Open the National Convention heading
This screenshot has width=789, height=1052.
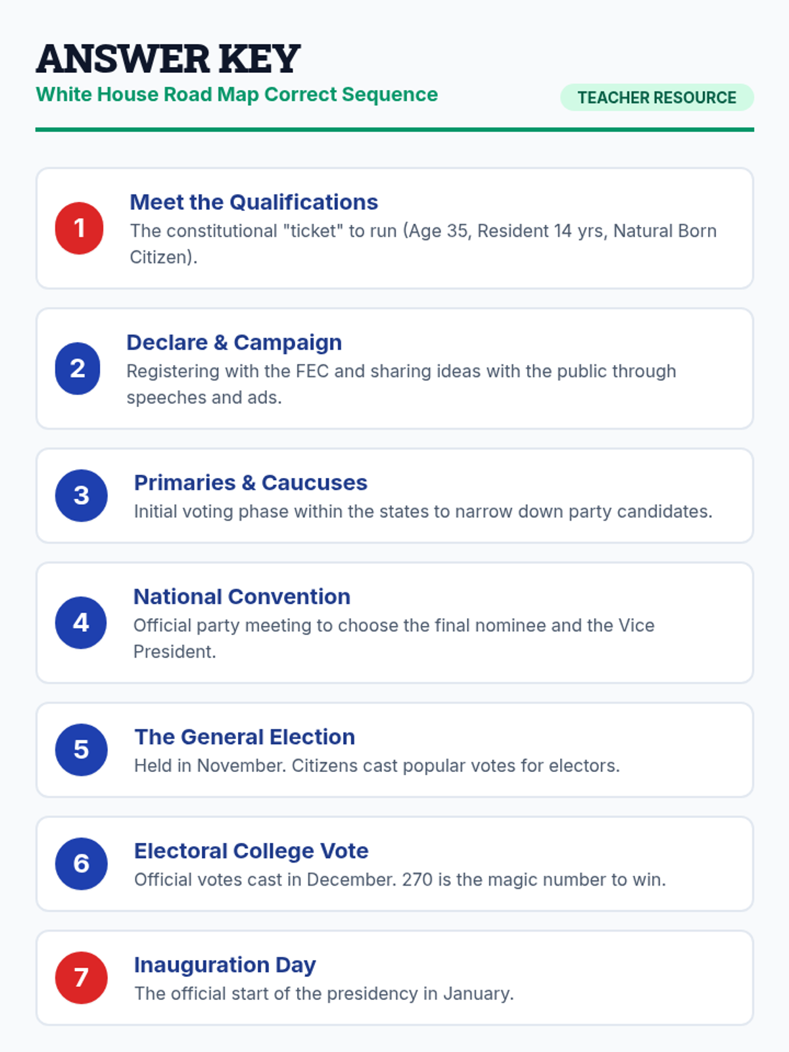(242, 596)
